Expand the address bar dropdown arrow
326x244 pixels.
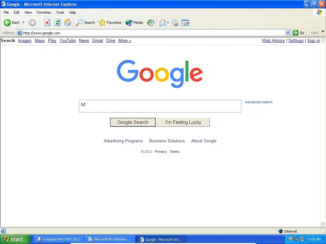[x=287, y=33]
